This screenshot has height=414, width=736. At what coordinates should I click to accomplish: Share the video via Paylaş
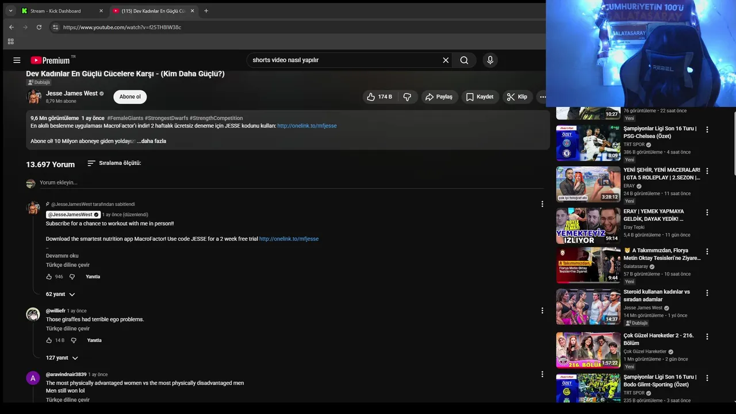pos(439,97)
